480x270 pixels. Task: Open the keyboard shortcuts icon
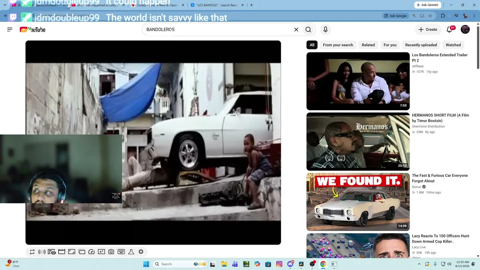pos(121,252)
